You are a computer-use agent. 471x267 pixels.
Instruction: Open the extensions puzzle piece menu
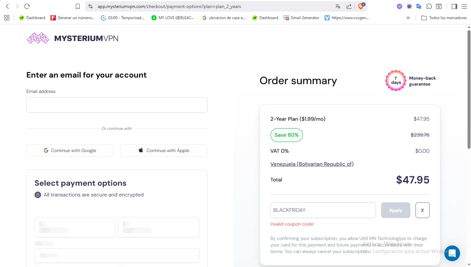coord(429,6)
